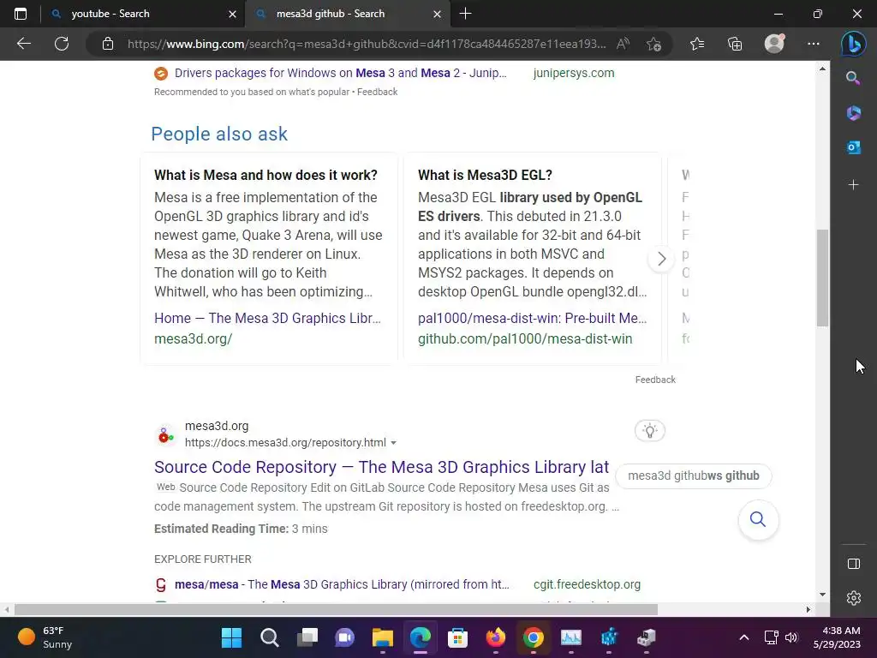
Task: Open Source Code Repository result link
Action: (x=381, y=467)
